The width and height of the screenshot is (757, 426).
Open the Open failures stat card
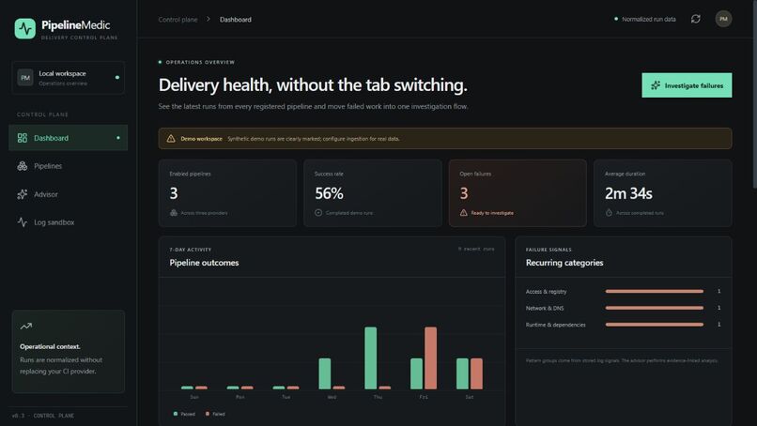518,193
